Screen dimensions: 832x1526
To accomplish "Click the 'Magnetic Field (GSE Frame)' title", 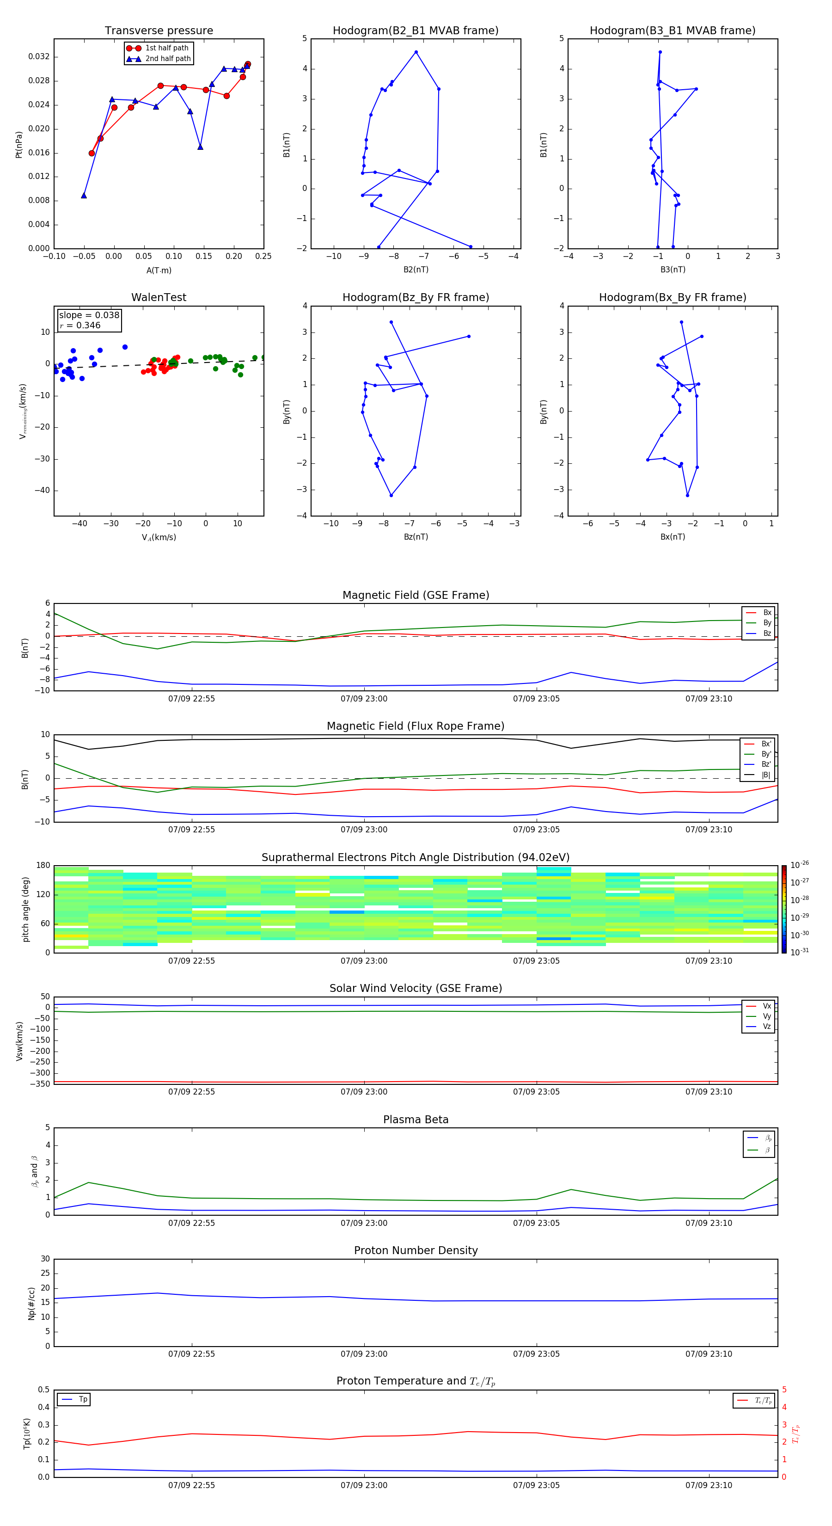I will pyautogui.click(x=416, y=595).
